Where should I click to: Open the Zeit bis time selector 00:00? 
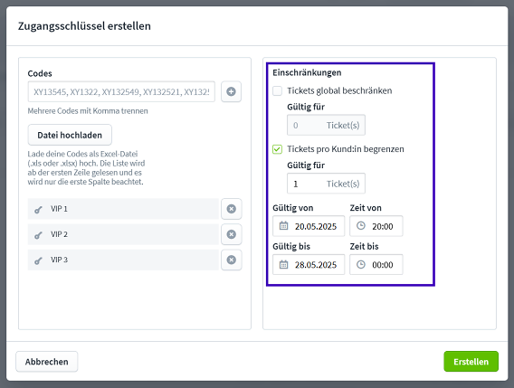(376, 264)
